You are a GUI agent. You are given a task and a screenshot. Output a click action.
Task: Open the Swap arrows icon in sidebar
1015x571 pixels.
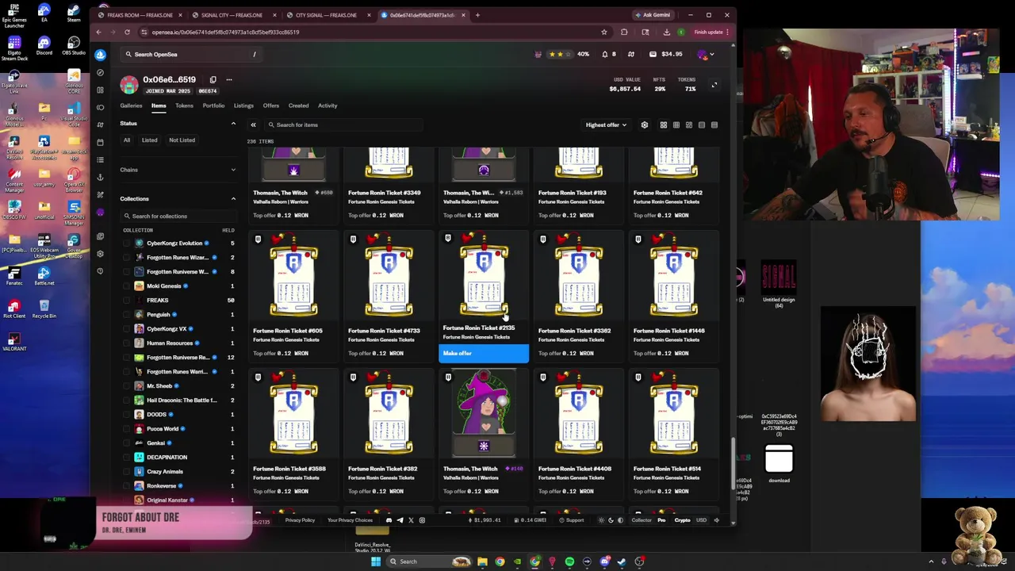pyautogui.click(x=100, y=125)
